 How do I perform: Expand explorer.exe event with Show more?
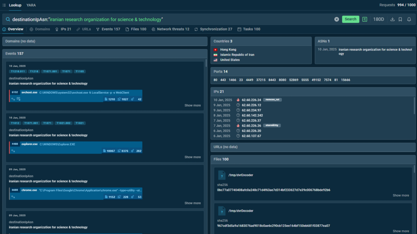pyautogui.click(x=193, y=157)
